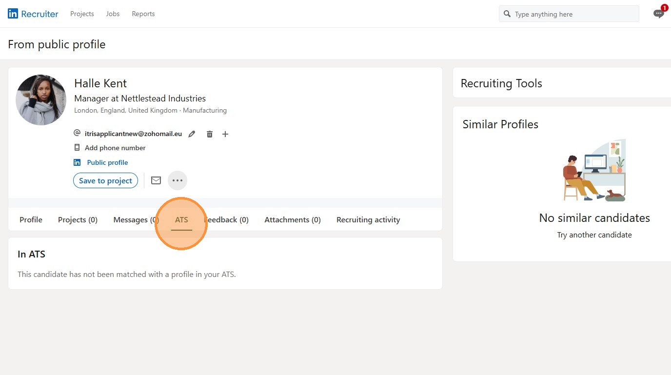671x375 pixels.
Task: Switch to the Recruiting activity tab
Action: [368, 220]
